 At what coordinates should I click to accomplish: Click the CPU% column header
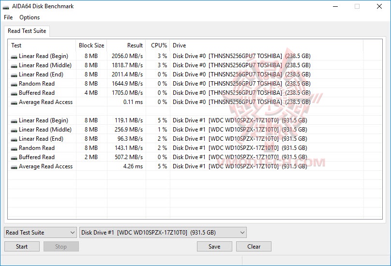coord(158,45)
